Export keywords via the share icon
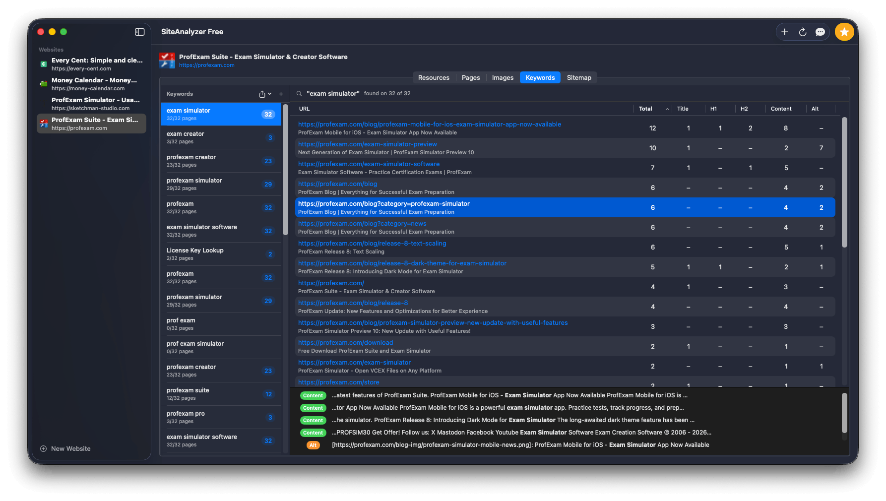The width and height of the screenshot is (886, 501). pos(262,94)
